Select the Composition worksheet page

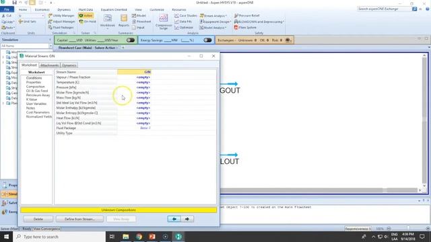pos(35,87)
